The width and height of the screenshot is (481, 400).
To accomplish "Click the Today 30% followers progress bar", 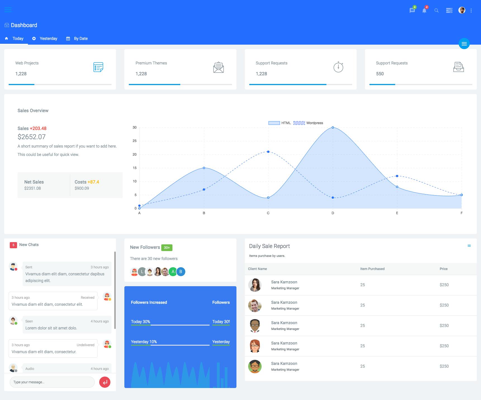I will [x=170, y=325].
